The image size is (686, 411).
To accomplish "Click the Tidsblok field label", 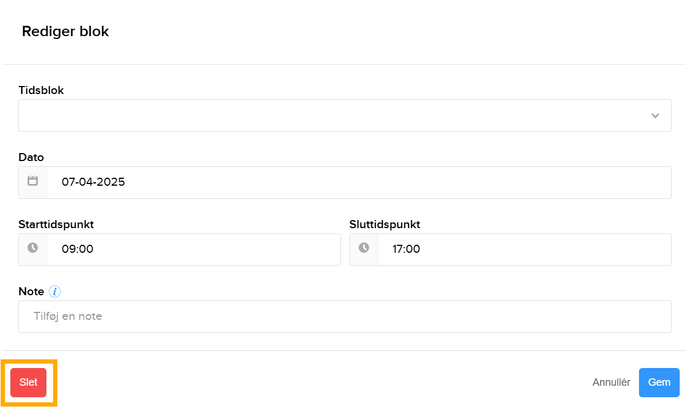I will click(41, 91).
